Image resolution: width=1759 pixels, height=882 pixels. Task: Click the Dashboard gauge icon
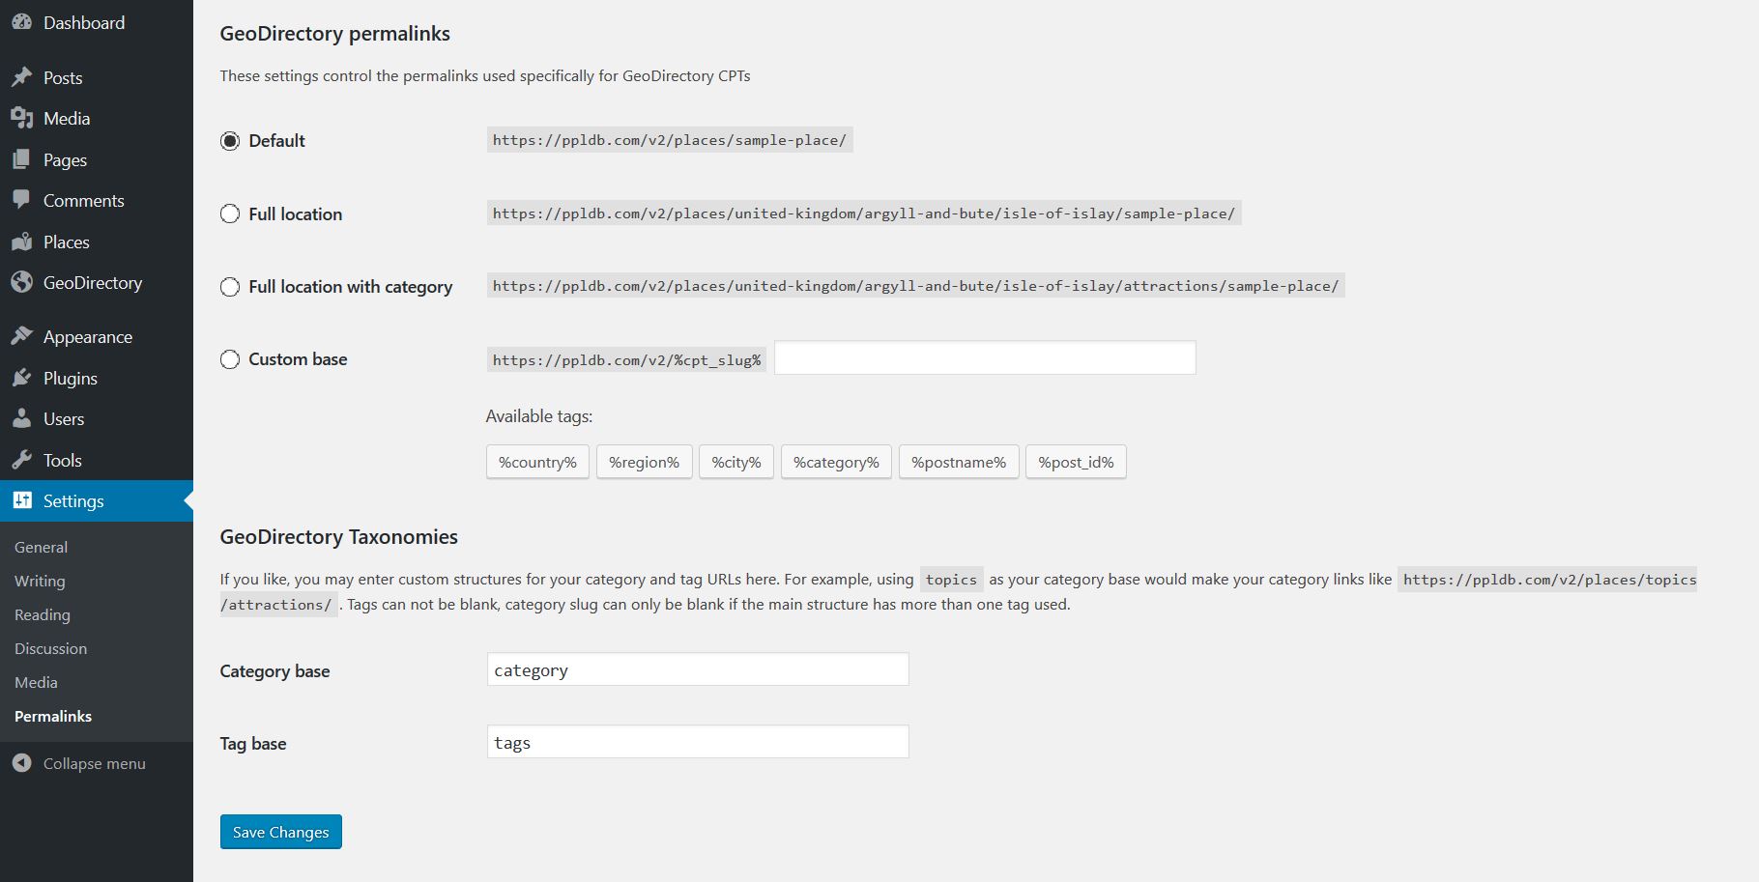point(21,22)
